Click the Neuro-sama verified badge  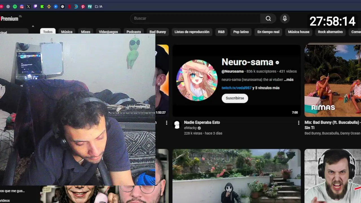click(x=277, y=63)
